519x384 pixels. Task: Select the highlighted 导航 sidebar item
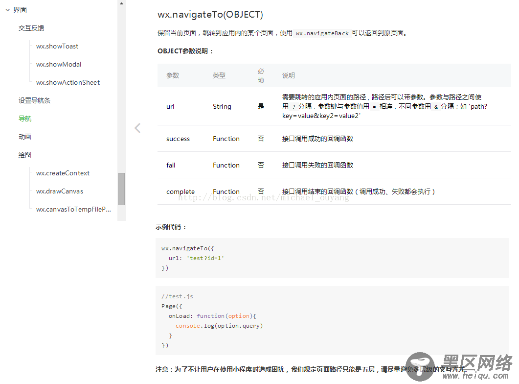(25, 119)
